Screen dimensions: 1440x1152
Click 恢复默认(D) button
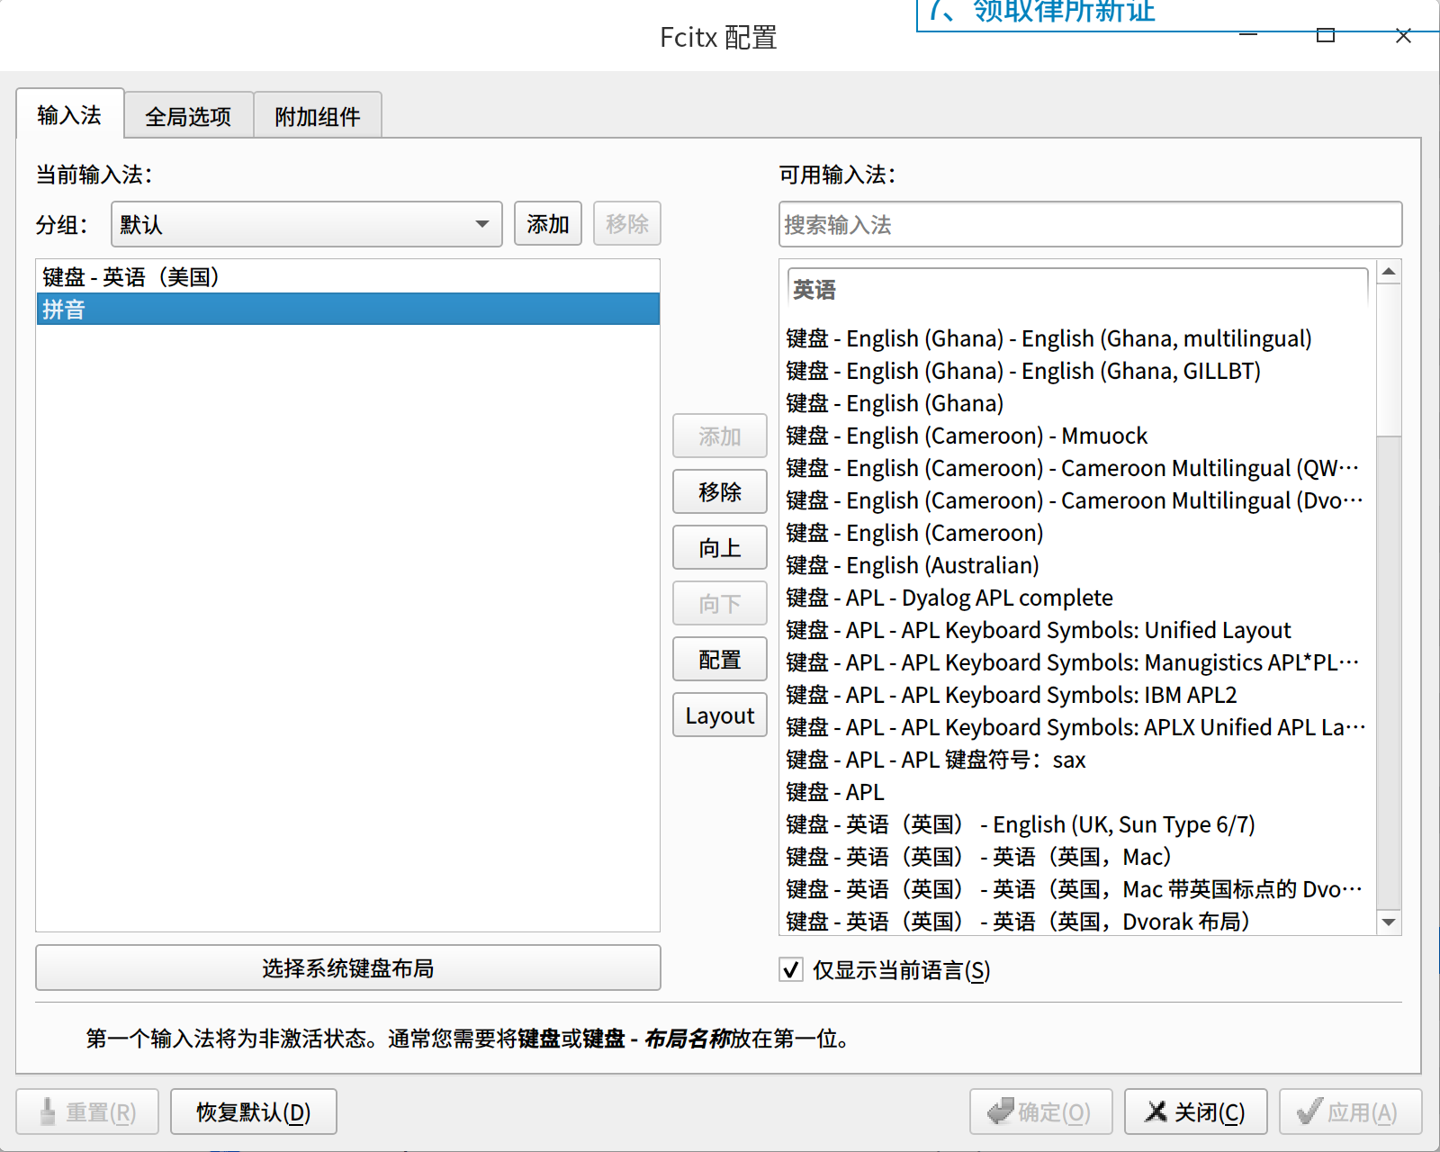point(254,1111)
